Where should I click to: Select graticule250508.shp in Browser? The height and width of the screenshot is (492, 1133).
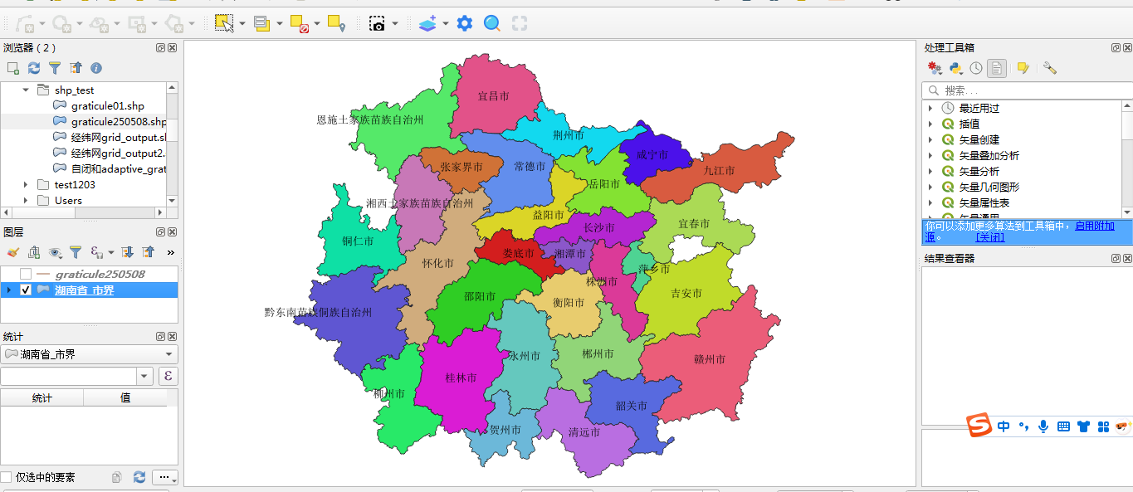tap(118, 121)
